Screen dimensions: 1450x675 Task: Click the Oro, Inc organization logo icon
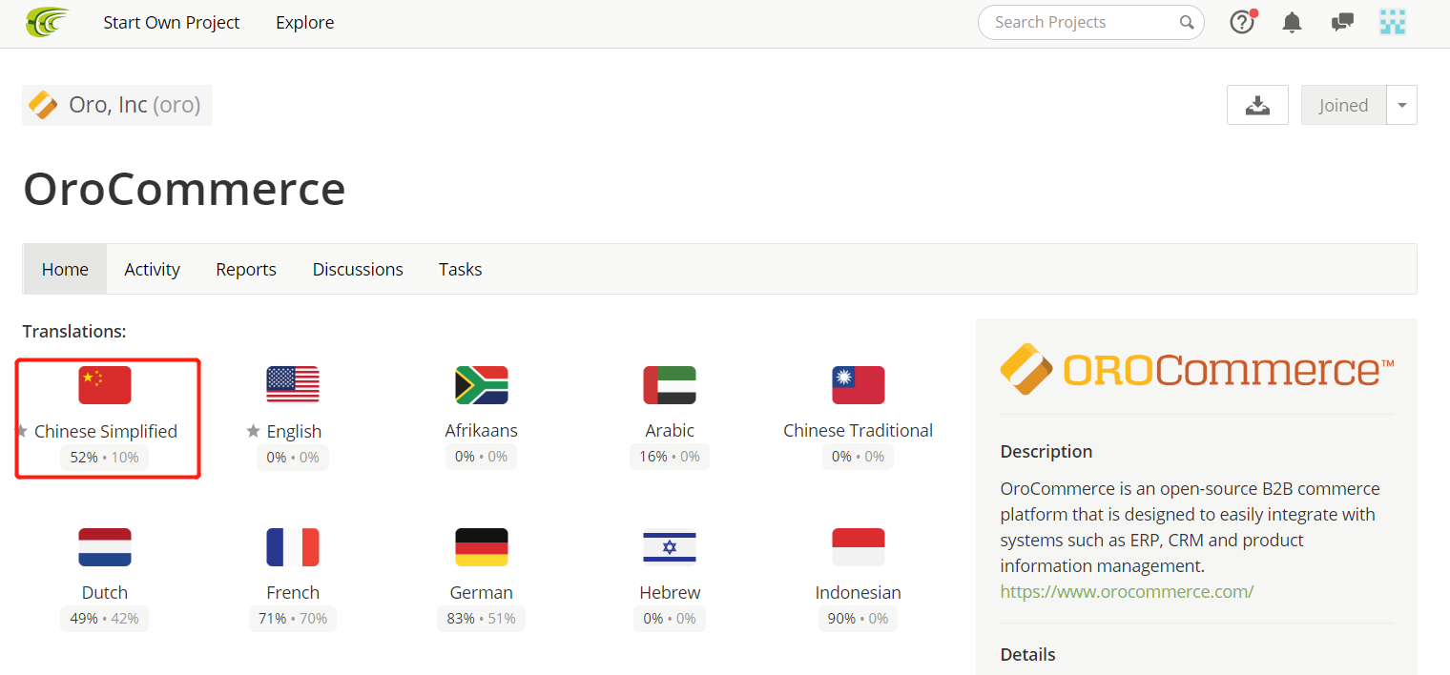[43, 105]
